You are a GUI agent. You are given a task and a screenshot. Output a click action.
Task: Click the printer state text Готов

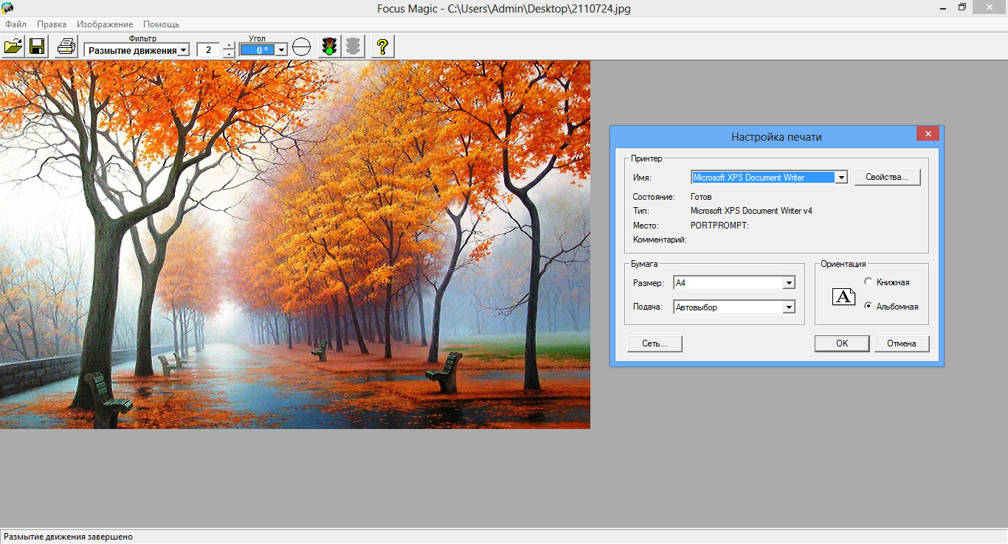pos(701,198)
